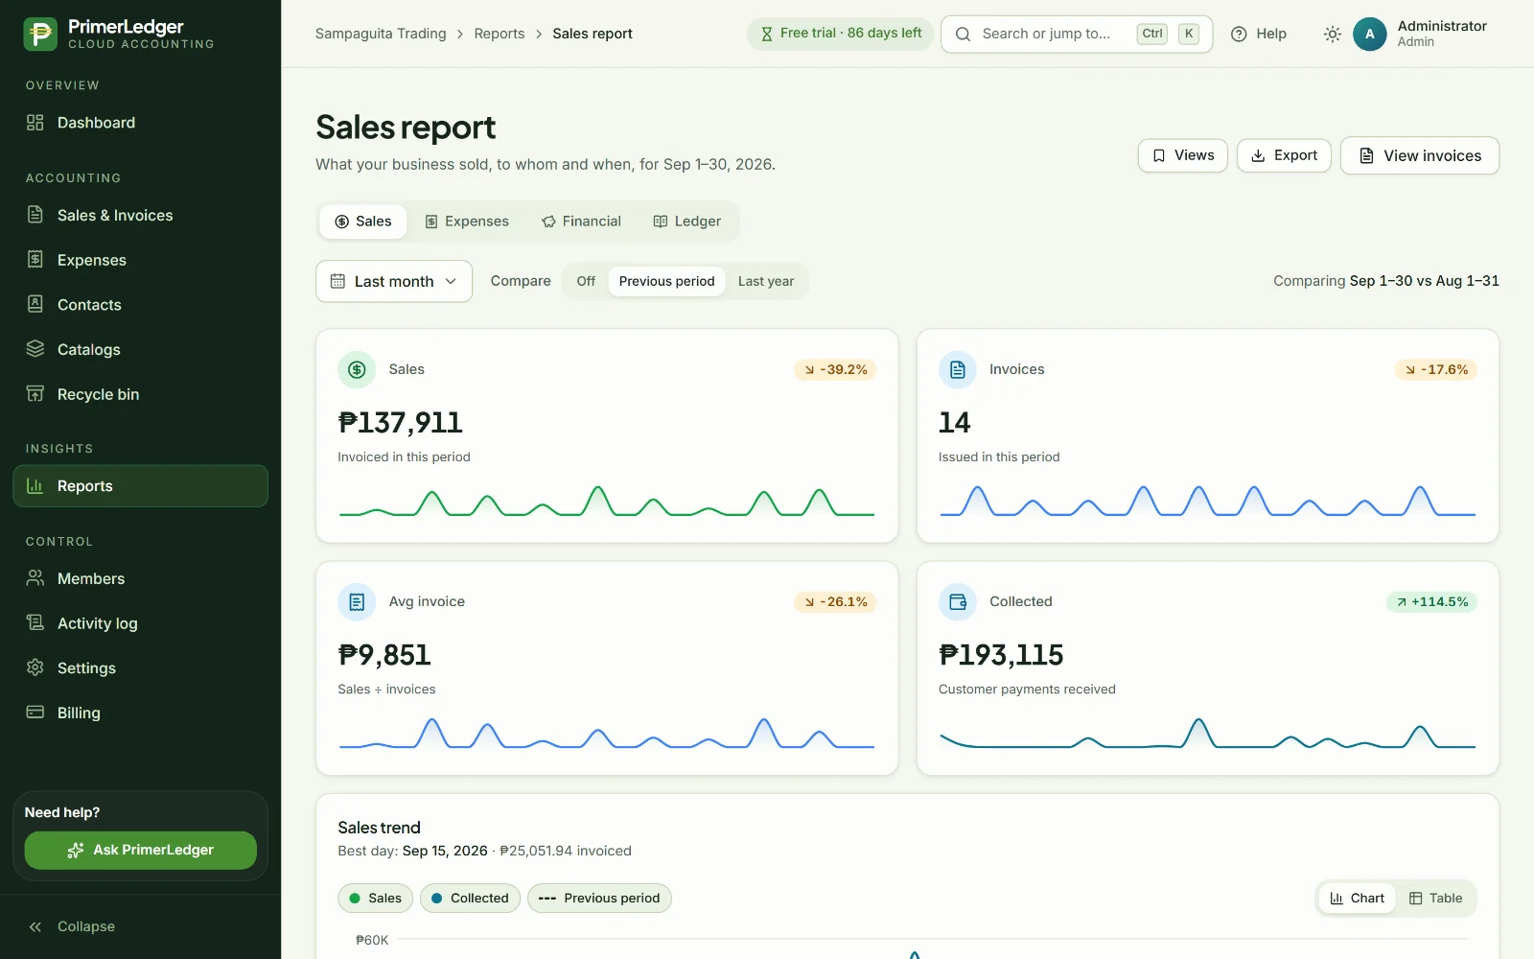Click the ₱9,851 avg invoice value
Screen dimensions: 1534x959
point(384,655)
